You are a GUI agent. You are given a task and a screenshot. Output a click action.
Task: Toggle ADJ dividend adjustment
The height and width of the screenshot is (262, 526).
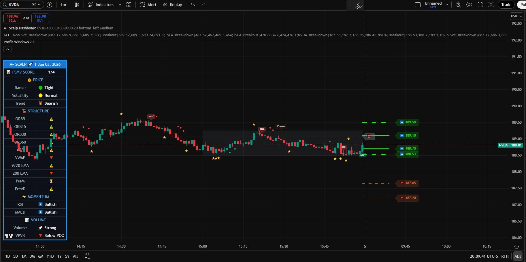pos(518,256)
